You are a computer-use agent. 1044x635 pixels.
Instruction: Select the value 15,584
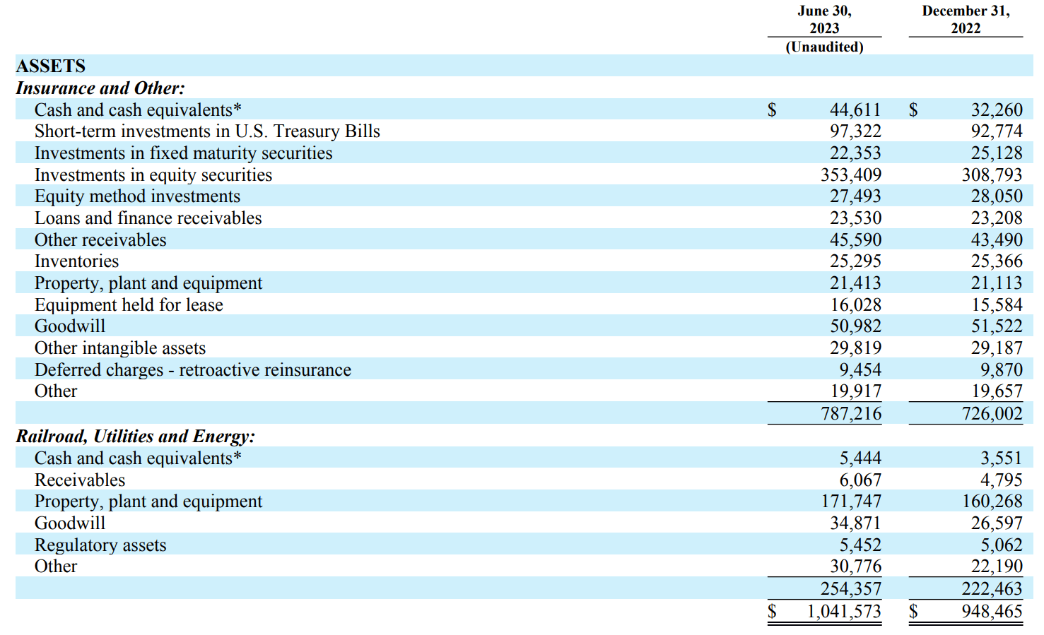click(x=997, y=305)
